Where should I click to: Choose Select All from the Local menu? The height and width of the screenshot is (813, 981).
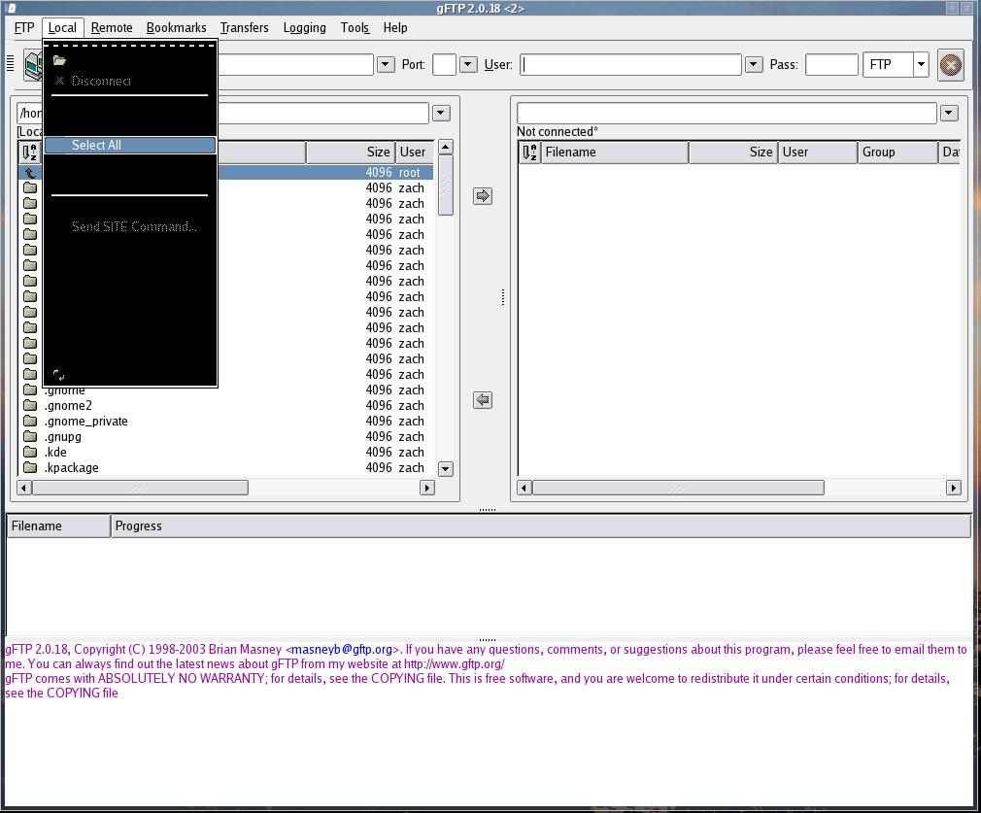coord(129,145)
